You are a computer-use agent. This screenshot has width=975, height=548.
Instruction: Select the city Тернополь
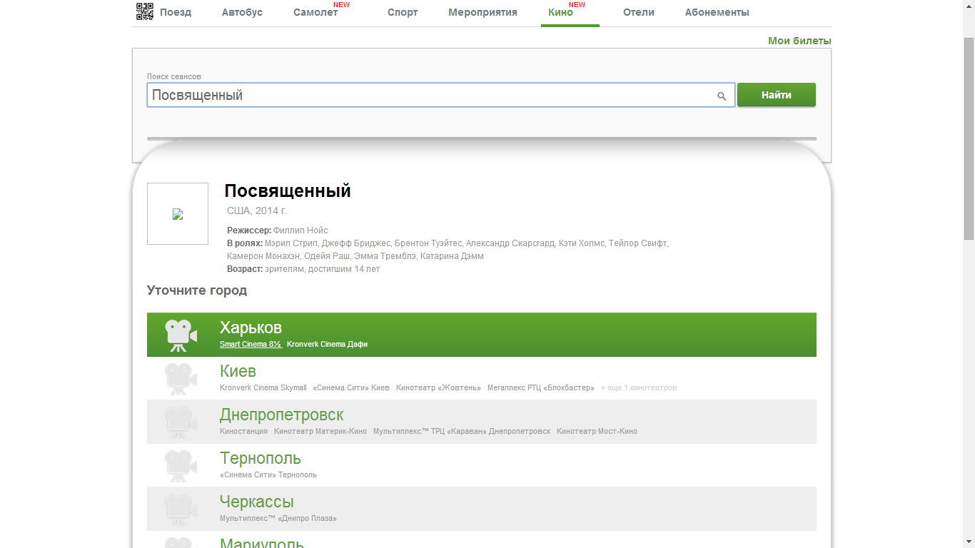[x=261, y=458]
